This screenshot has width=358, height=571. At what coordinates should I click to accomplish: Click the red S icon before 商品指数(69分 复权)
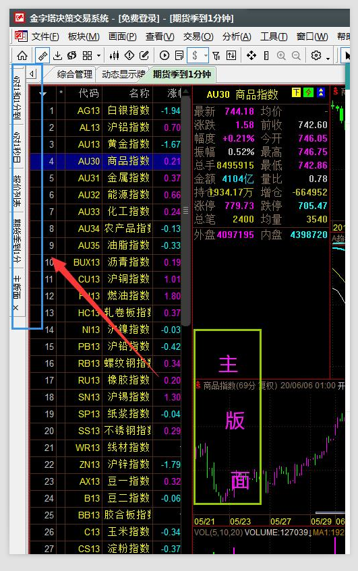click(x=198, y=386)
